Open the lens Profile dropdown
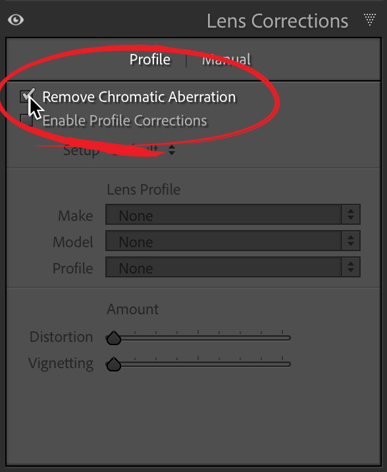 click(233, 267)
